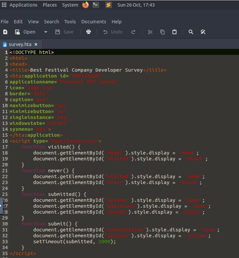Print the document using printer icon
The image size is (239, 258).
[88, 32]
